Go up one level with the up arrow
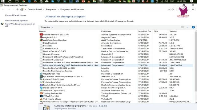 [17, 9]
